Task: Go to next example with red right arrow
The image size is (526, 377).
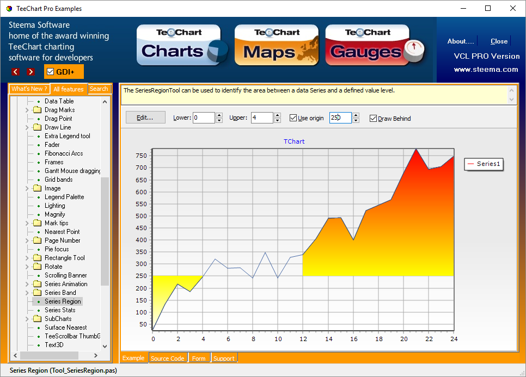Action: [30, 72]
